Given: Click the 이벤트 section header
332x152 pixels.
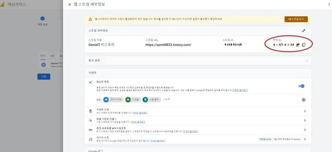Looking at the screenshot, I should (x=92, y=73).
